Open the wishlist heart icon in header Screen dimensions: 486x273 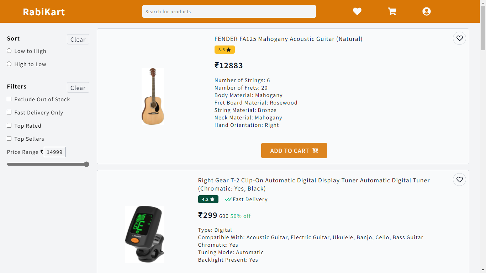[357, 11]
